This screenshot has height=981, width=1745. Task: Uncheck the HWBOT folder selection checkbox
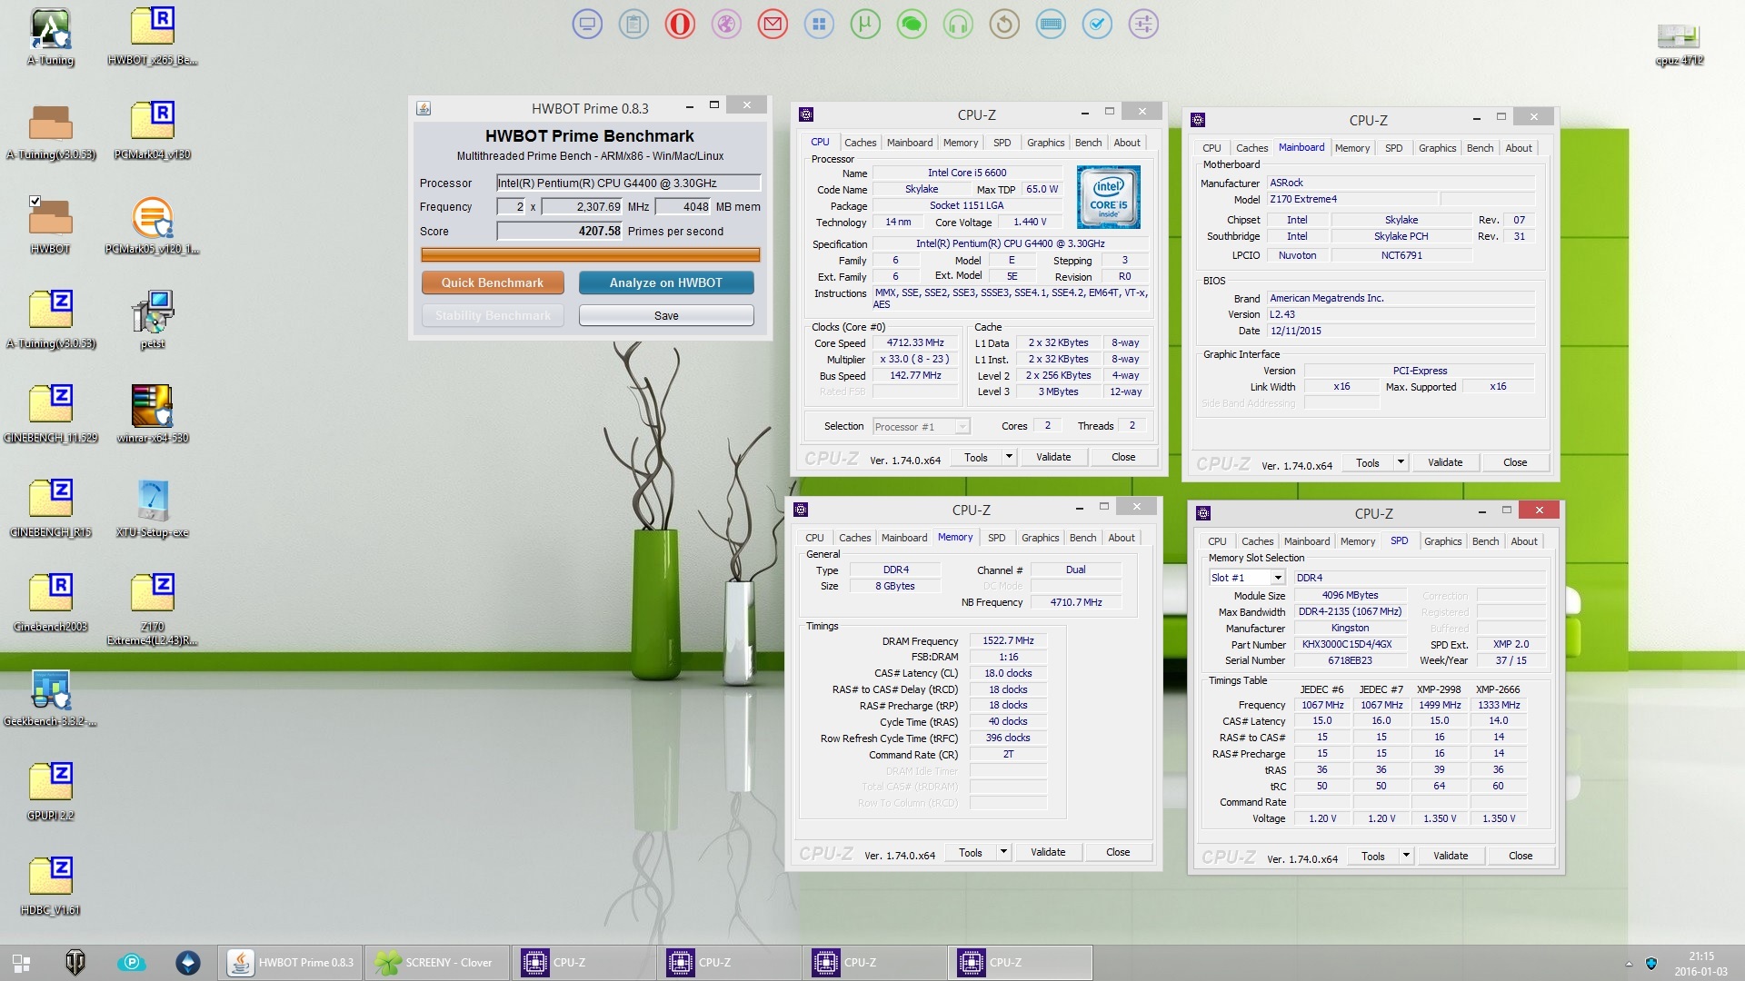[35, 201]
